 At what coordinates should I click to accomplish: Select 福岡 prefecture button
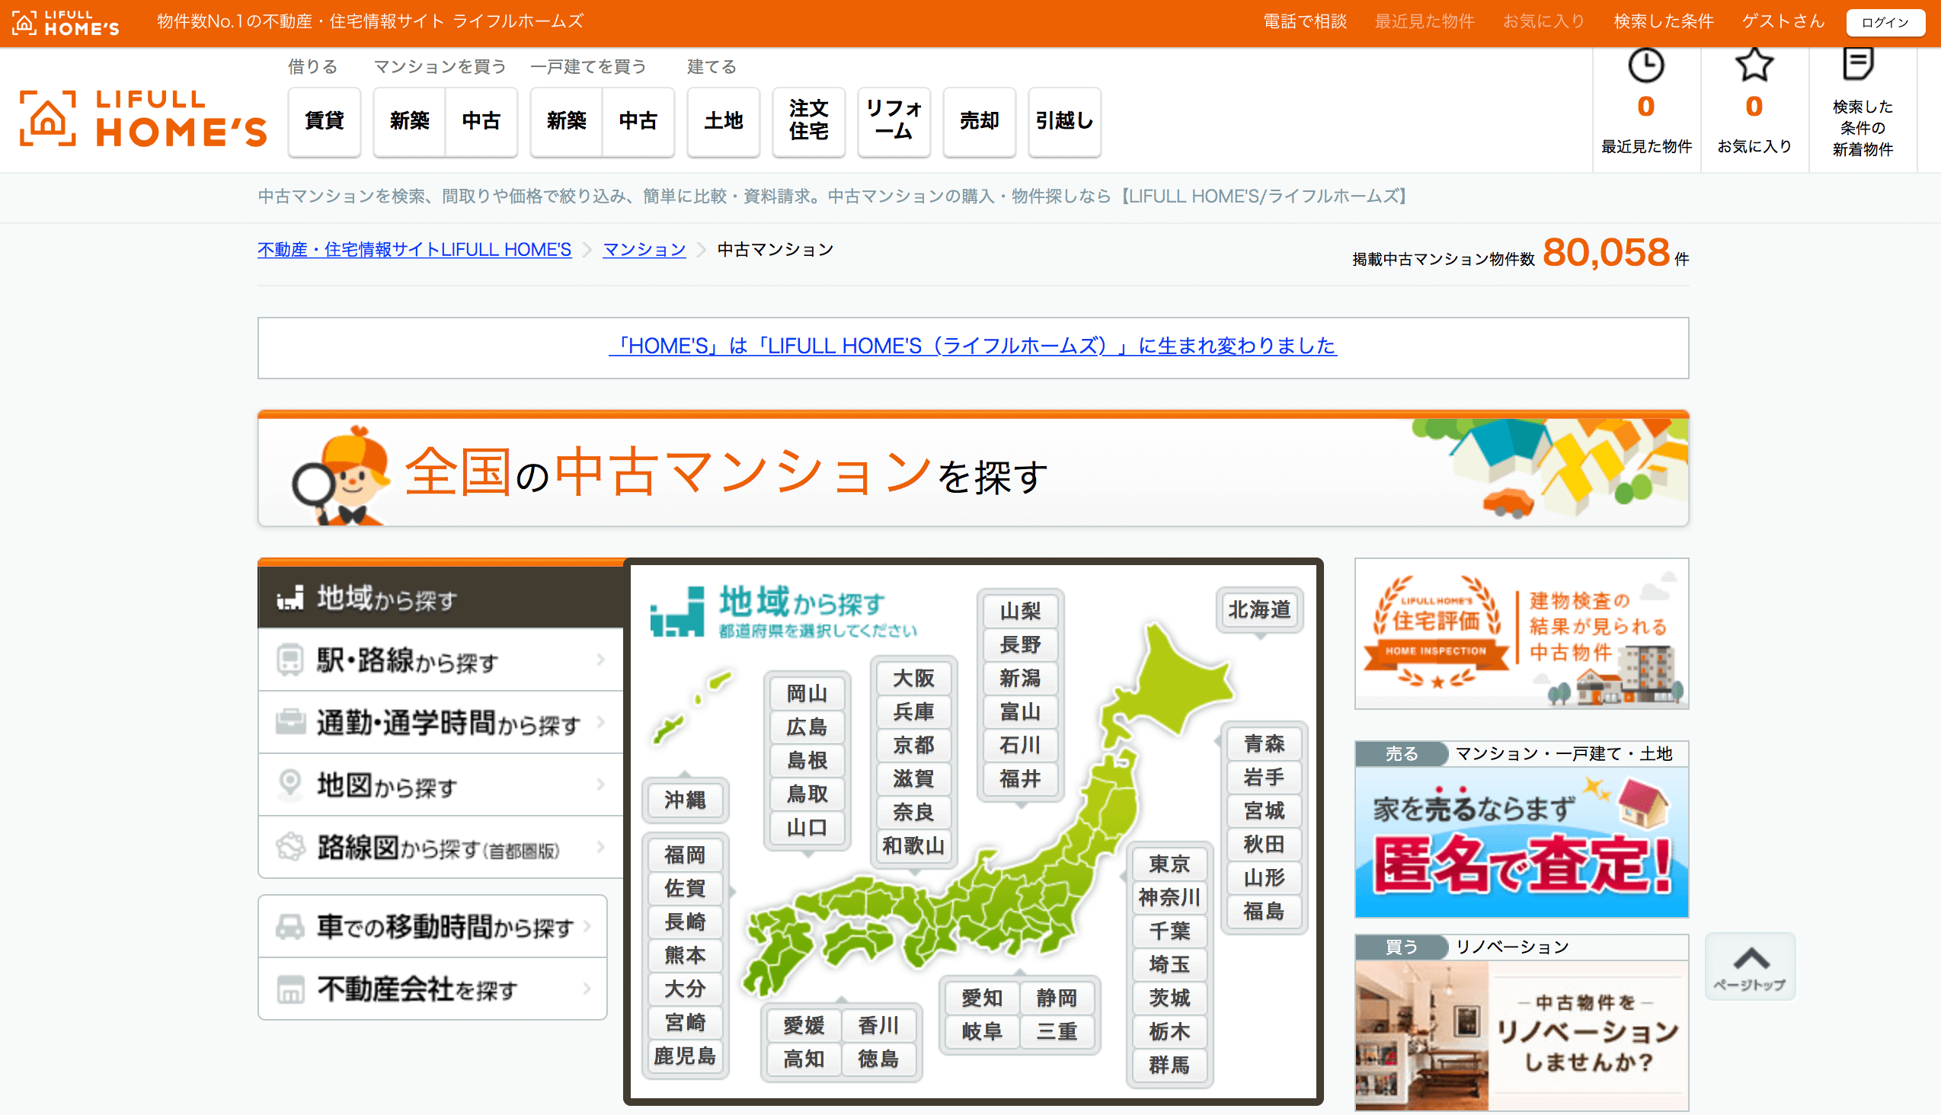click(685, 855)
